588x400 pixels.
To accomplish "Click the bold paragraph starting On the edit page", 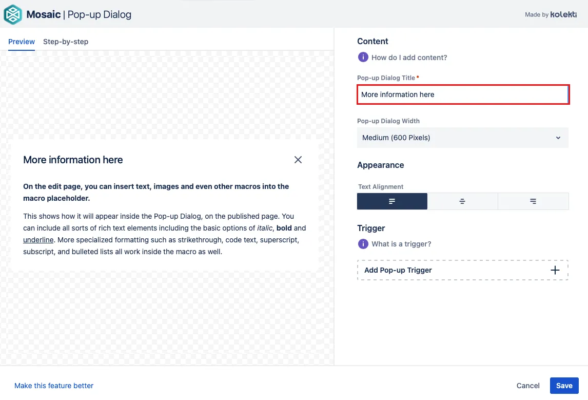I will point(156,192).
